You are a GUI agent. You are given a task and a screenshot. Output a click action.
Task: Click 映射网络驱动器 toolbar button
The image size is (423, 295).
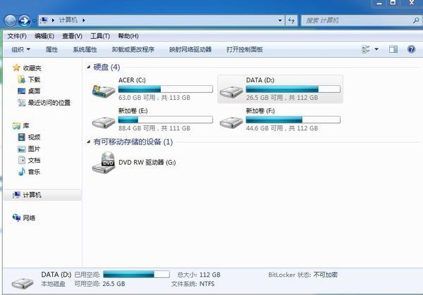190,49
